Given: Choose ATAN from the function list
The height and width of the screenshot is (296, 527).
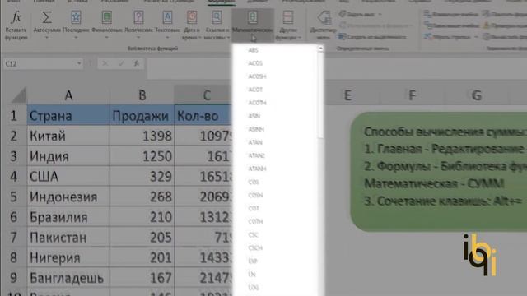Looking at the screenshot, I should coord(255,142).
